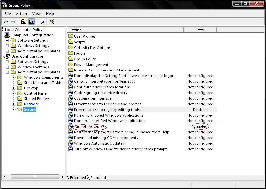Click the Forward arrow toolbar icon
Viewport: 266px width, 189px height.
pyautogui.click(x=13, y=22)
